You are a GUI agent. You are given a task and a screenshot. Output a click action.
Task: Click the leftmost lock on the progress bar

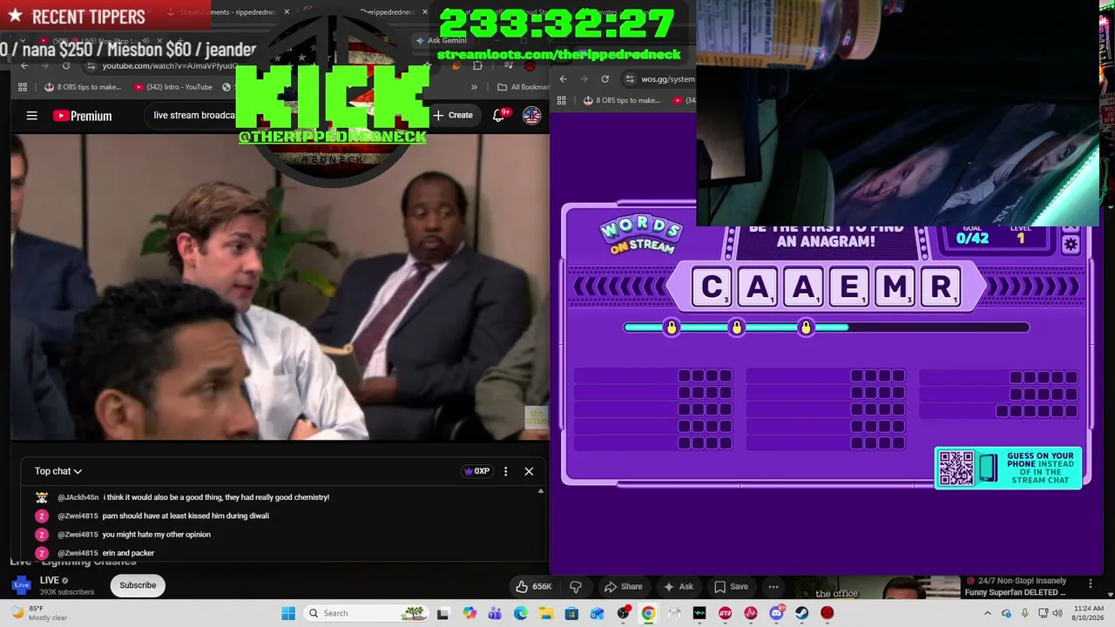coord(672,327)
